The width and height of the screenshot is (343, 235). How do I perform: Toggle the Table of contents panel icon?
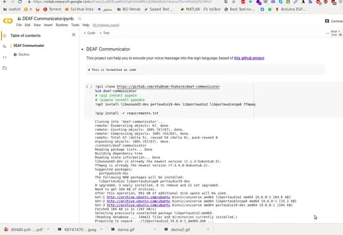point(4,35)
